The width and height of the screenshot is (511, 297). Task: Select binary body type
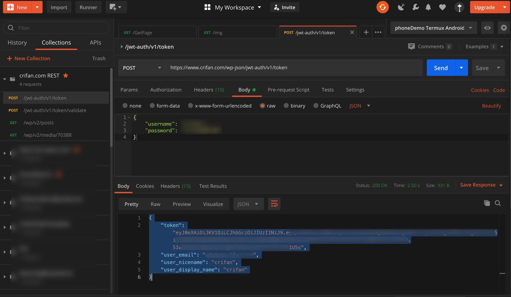pos(286,106)
